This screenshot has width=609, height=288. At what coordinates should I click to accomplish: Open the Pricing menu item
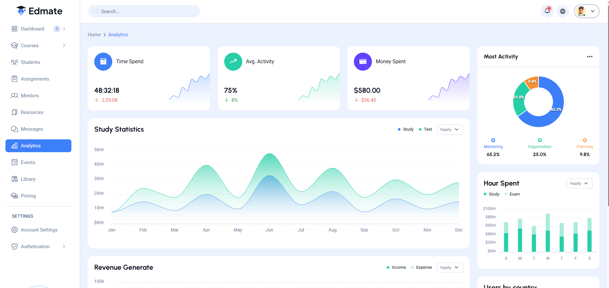(x=39, y=196)
